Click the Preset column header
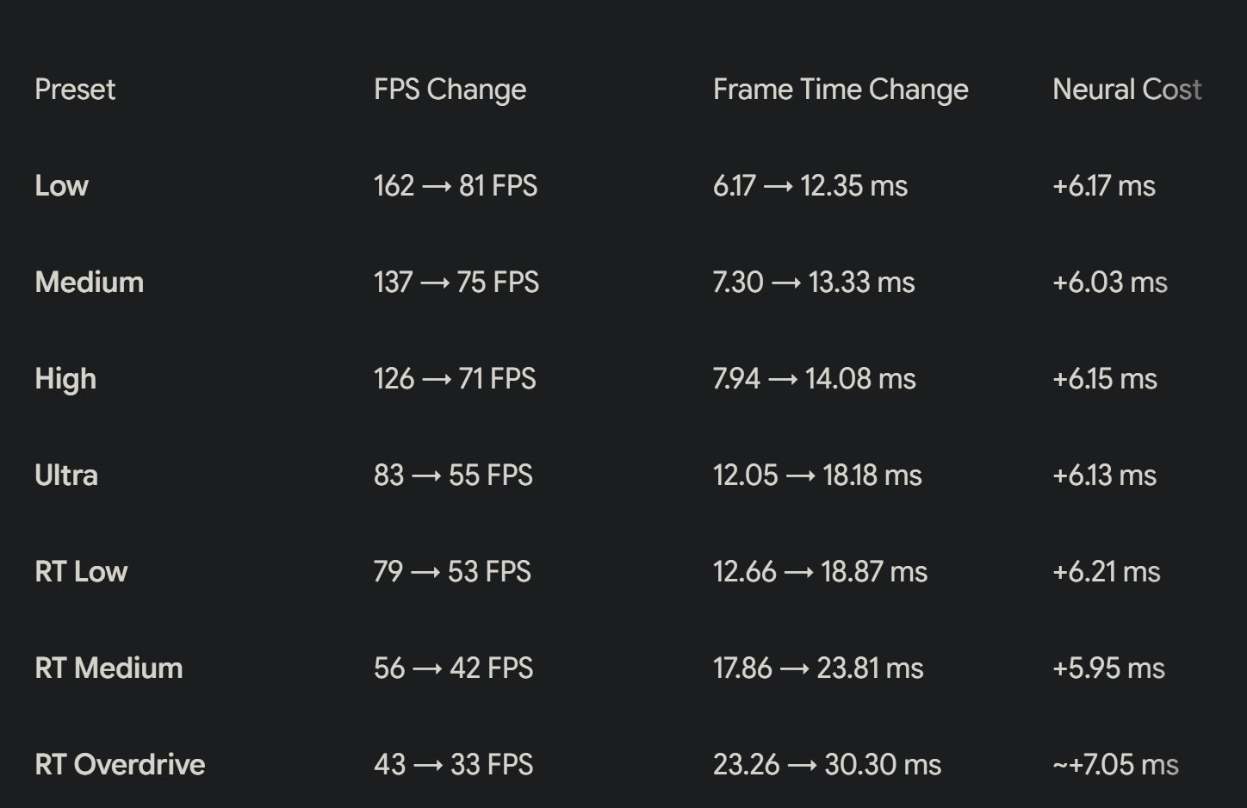Screen dimensions: 1247x808 (x=75, y=90)
